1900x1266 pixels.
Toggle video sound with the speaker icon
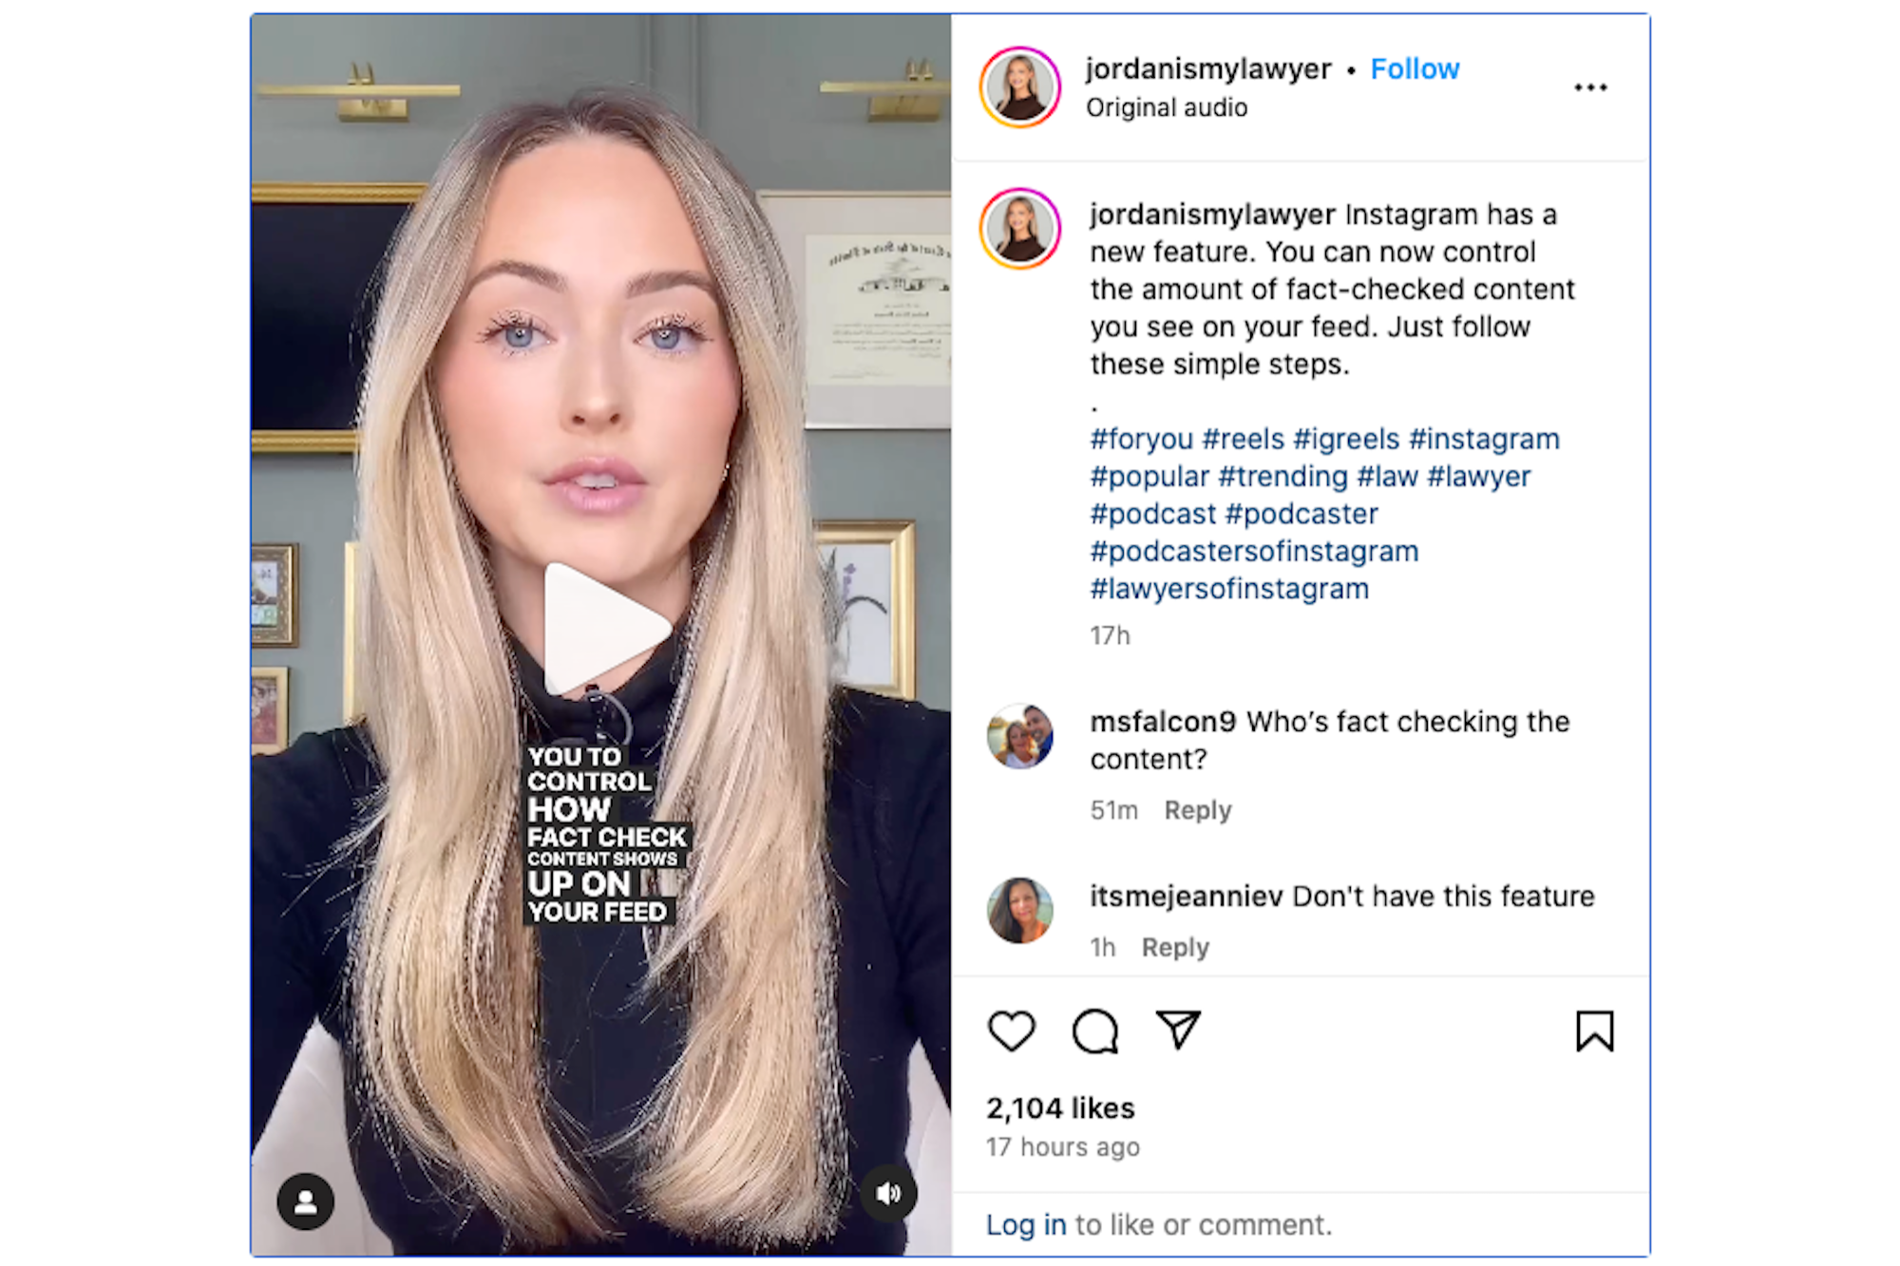888,1194
